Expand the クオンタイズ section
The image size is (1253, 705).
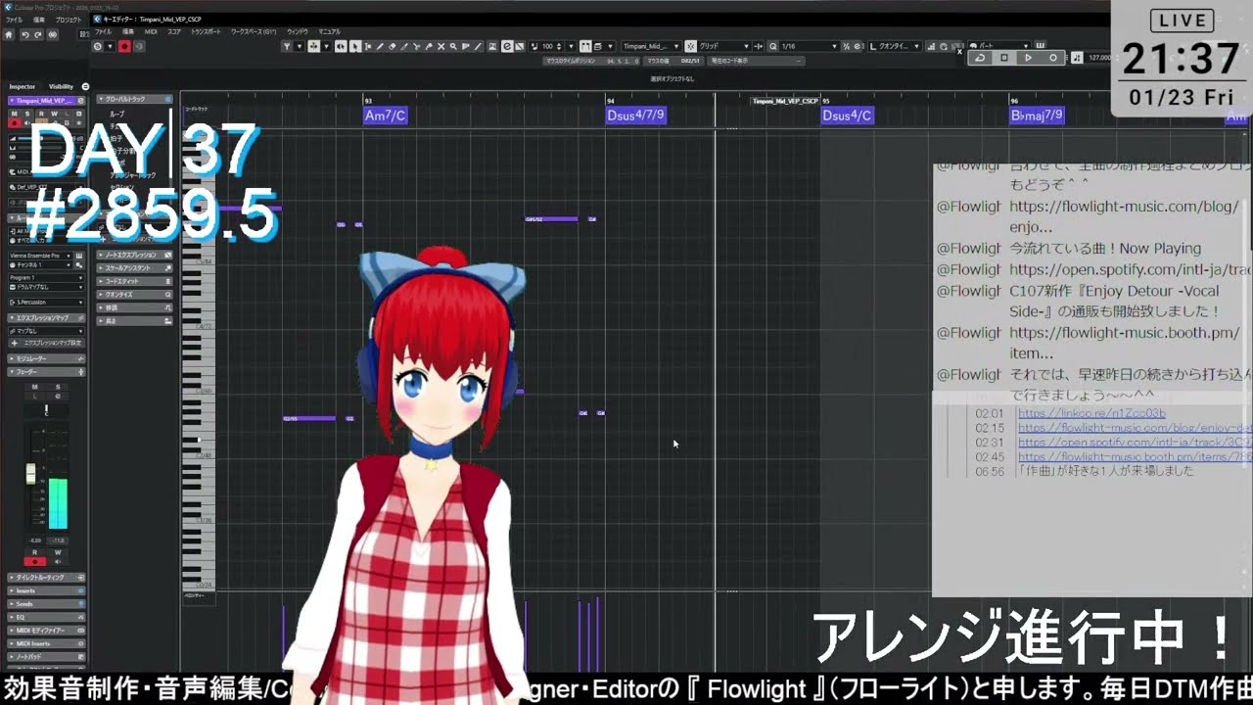[135, 295]
